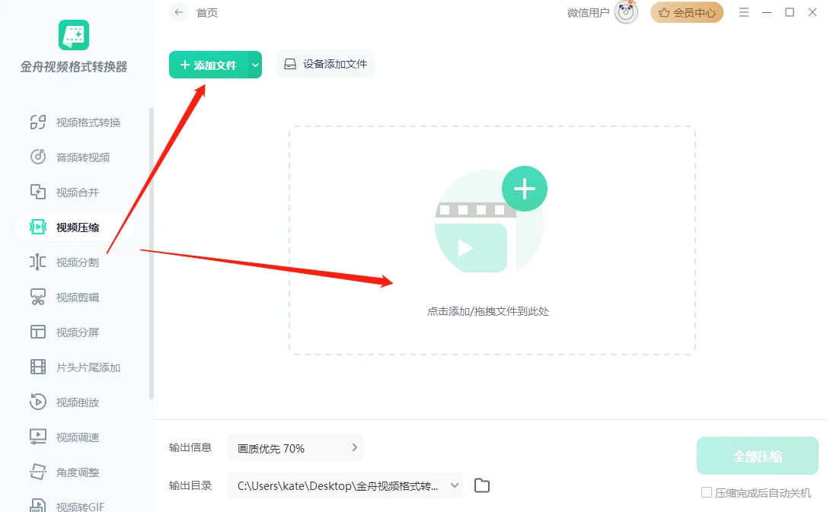This screenshot has height=512, width=827.
Task: Select the 视频分屏 layout icon
Action: tap(38, 332)
